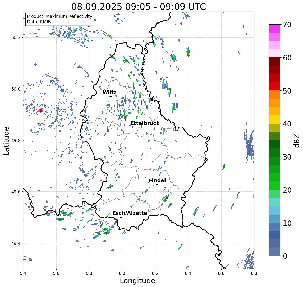This screenshot has width=303, height=287.
Task: Click the Wiltz city label
Action: 109,92
